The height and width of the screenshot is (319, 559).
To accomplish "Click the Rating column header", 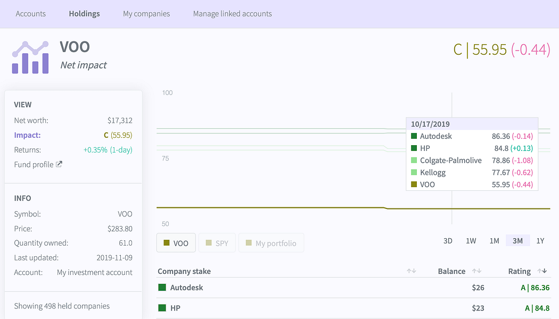I will [x=520, y=271].
